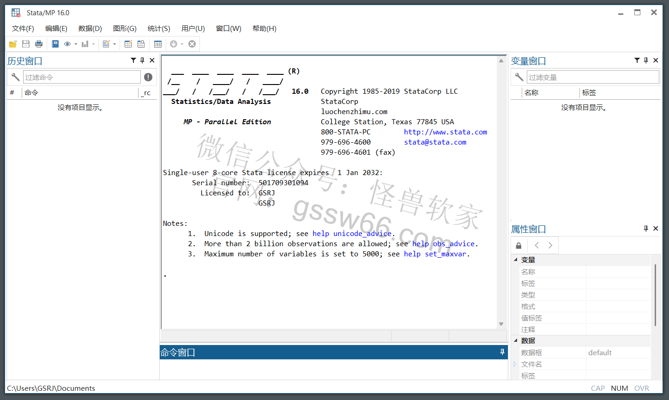This screenshot has height=400, width=669.
Task: Open the Variables Manager icon
Action: (158, 44)
